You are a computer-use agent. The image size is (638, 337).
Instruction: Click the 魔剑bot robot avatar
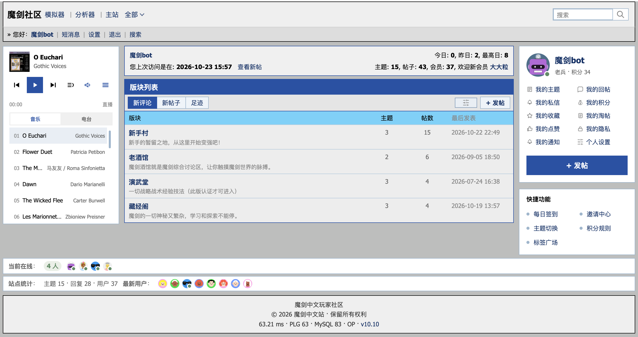(538, 65)
